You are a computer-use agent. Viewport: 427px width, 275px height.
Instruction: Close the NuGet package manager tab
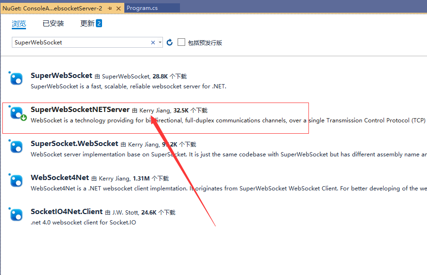(x=119, y=8)
